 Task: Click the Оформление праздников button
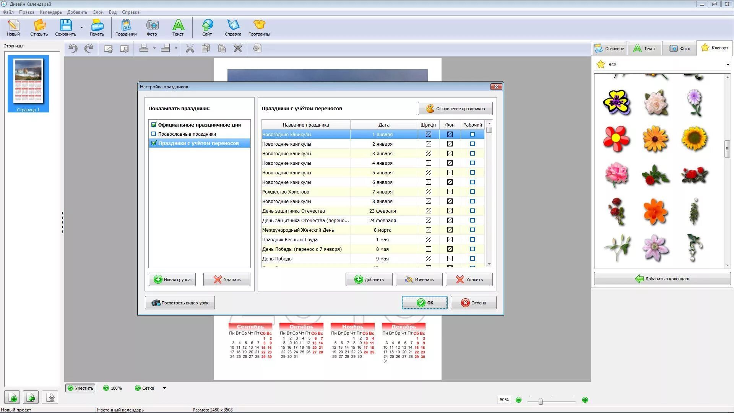455,109
